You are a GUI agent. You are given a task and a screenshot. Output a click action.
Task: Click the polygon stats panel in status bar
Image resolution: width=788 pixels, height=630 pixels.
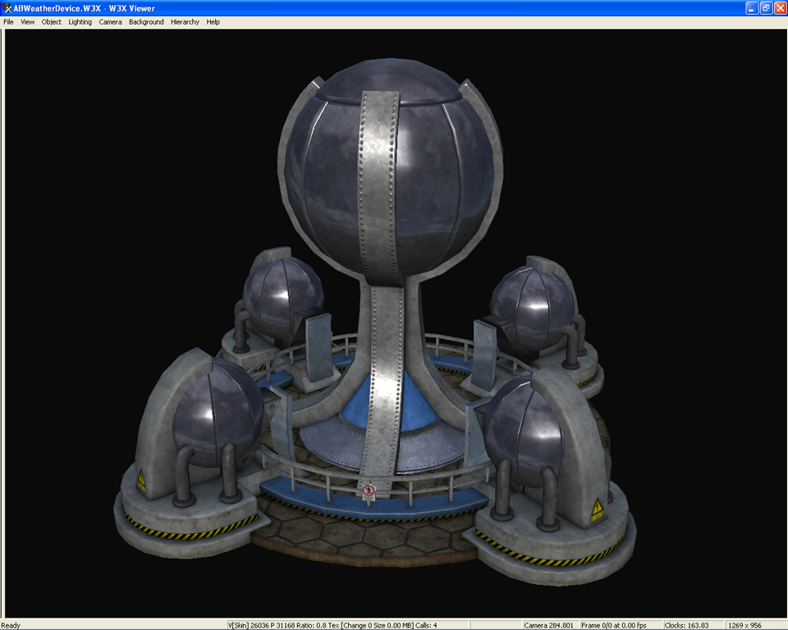click(332, 625)
